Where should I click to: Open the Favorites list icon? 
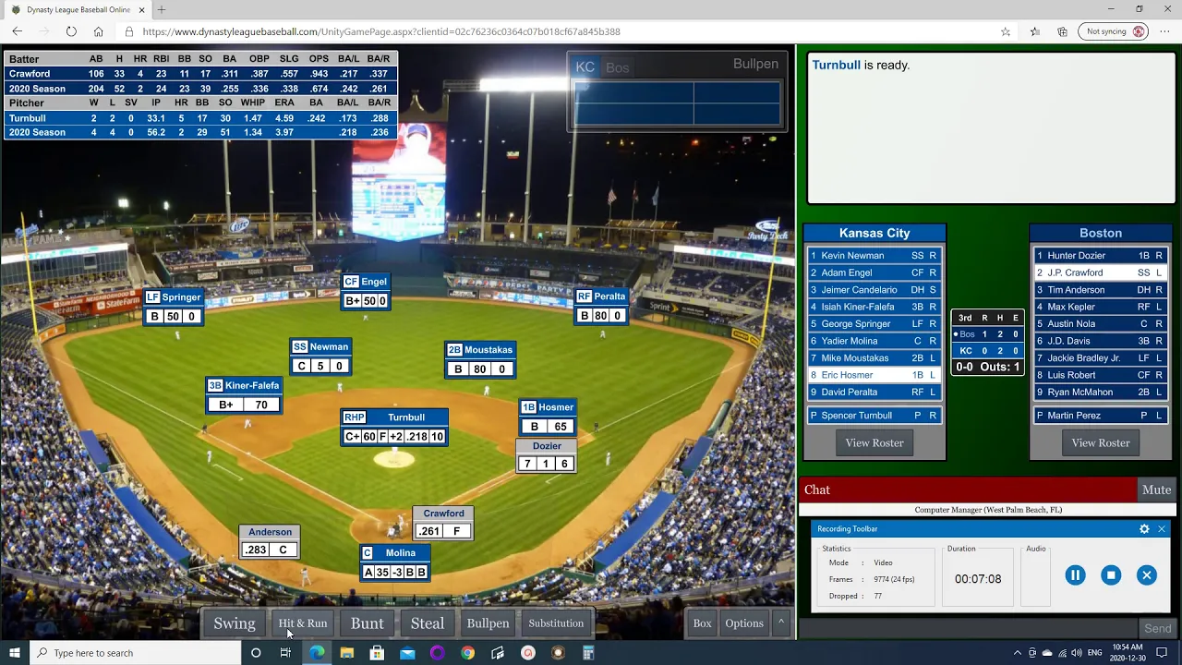coord(1035,31)
